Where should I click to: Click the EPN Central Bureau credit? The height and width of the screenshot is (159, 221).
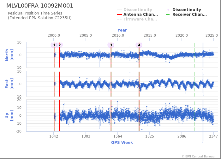pos(198,156)
